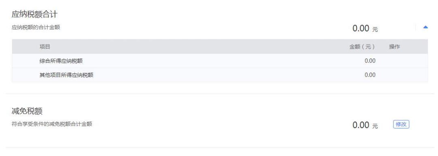Viewport: 438px width, 156px height.
Task: Click the 应纳税额的合计金额 description text
Action: [x=36, y=27]
